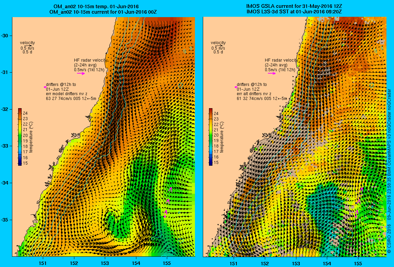The height and width of the screenshot is (267, 394).
Task: Click longitude label '155' under OM_an02 map
Action: click(167, 263)
